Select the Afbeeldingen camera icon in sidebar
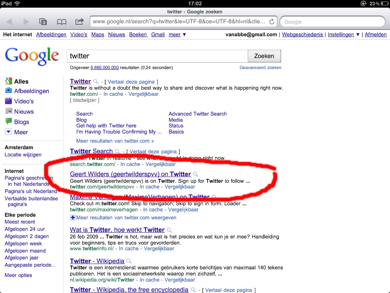Image resolution: width=390 pixels, height=293 pixels. tap(8, 91)
